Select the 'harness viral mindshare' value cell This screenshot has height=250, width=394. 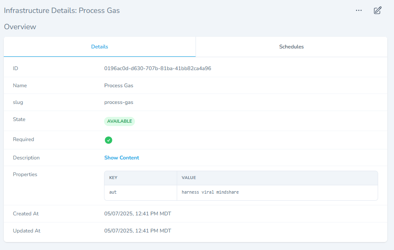point(210,192)
